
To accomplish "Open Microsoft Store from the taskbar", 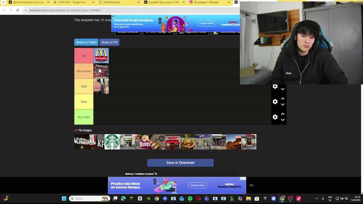I will [x=257, y=199].
